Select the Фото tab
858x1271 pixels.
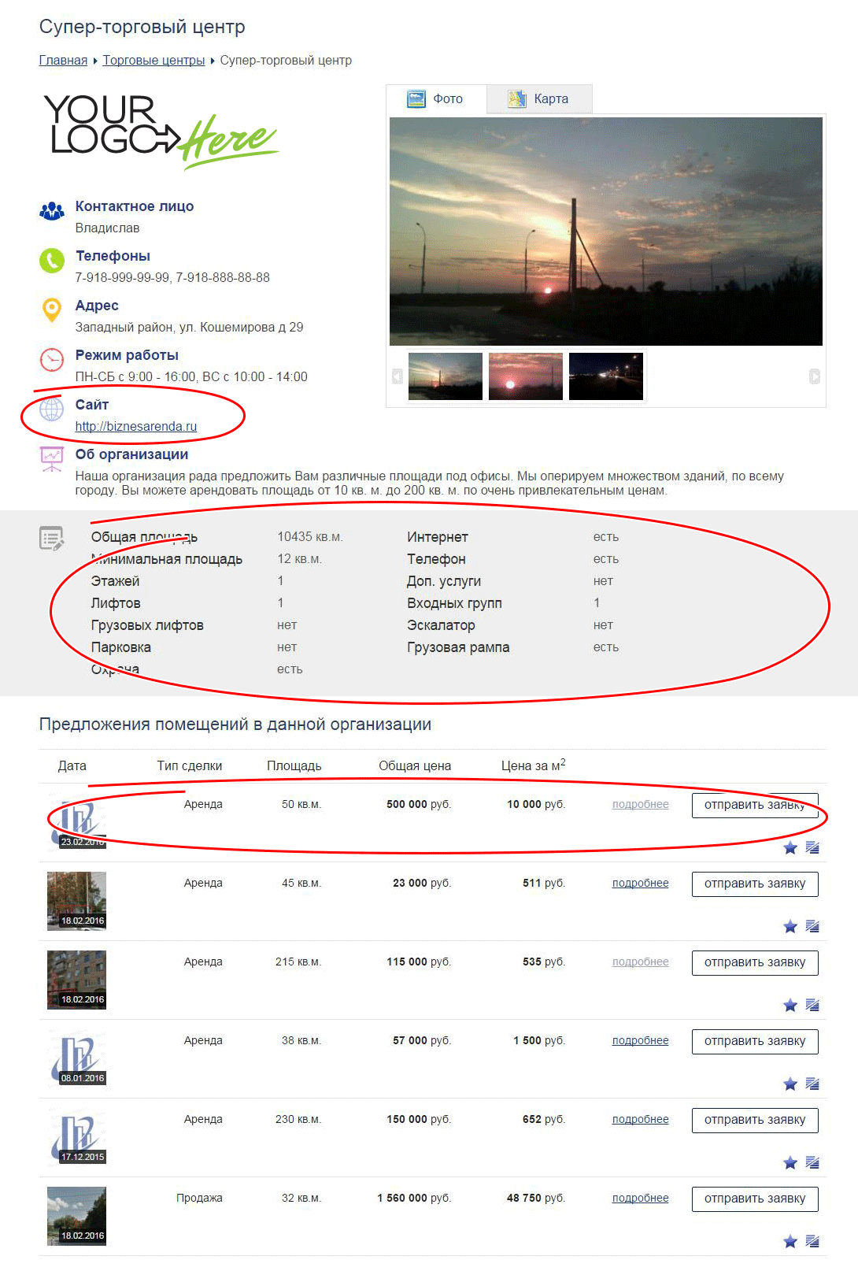[436, 99]
